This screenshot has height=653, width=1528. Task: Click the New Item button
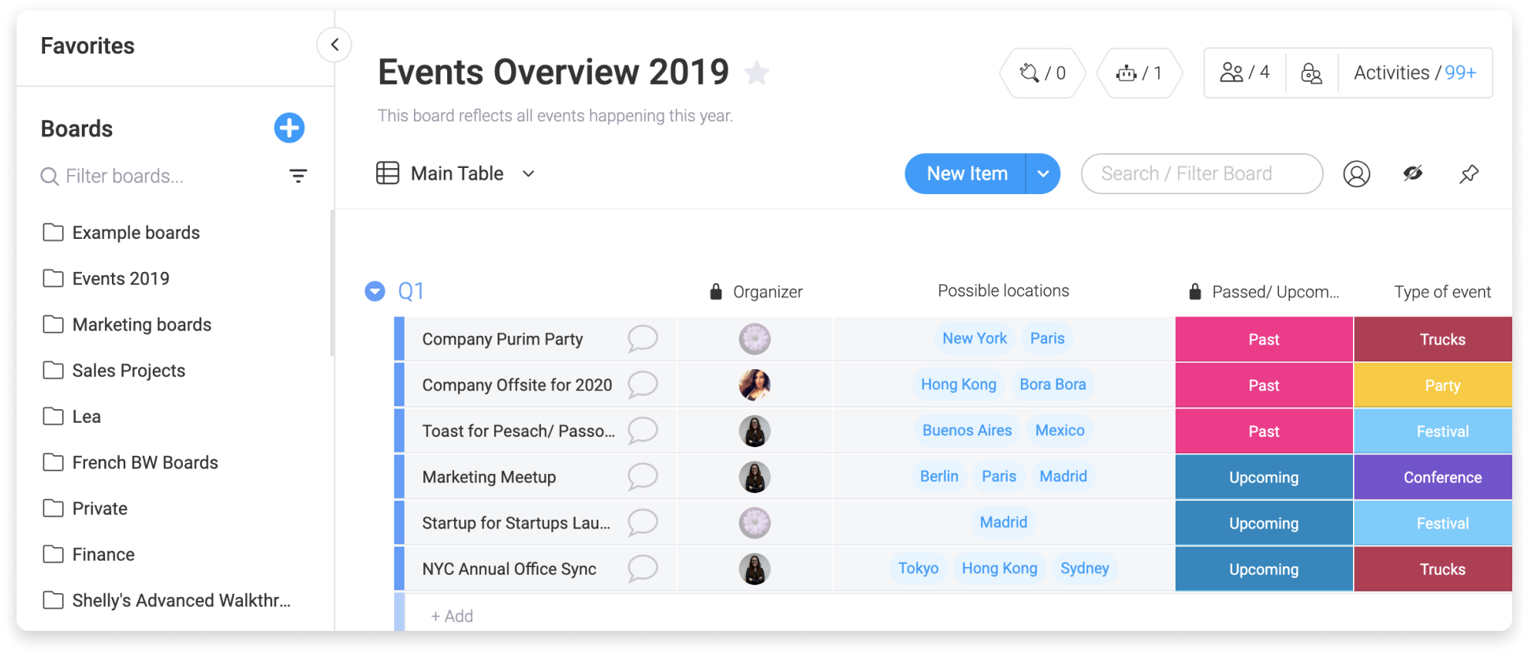coord(965,174)
